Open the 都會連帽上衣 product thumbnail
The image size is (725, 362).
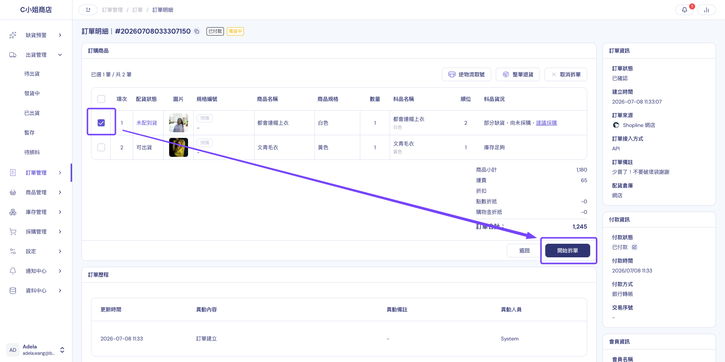[x=179, y=123]
